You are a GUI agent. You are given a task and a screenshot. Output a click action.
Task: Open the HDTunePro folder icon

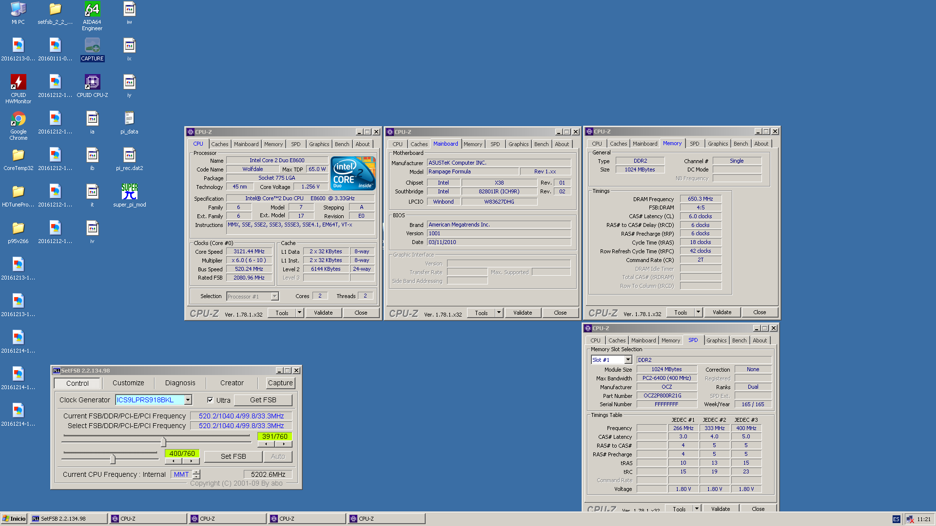pos(18,196)
